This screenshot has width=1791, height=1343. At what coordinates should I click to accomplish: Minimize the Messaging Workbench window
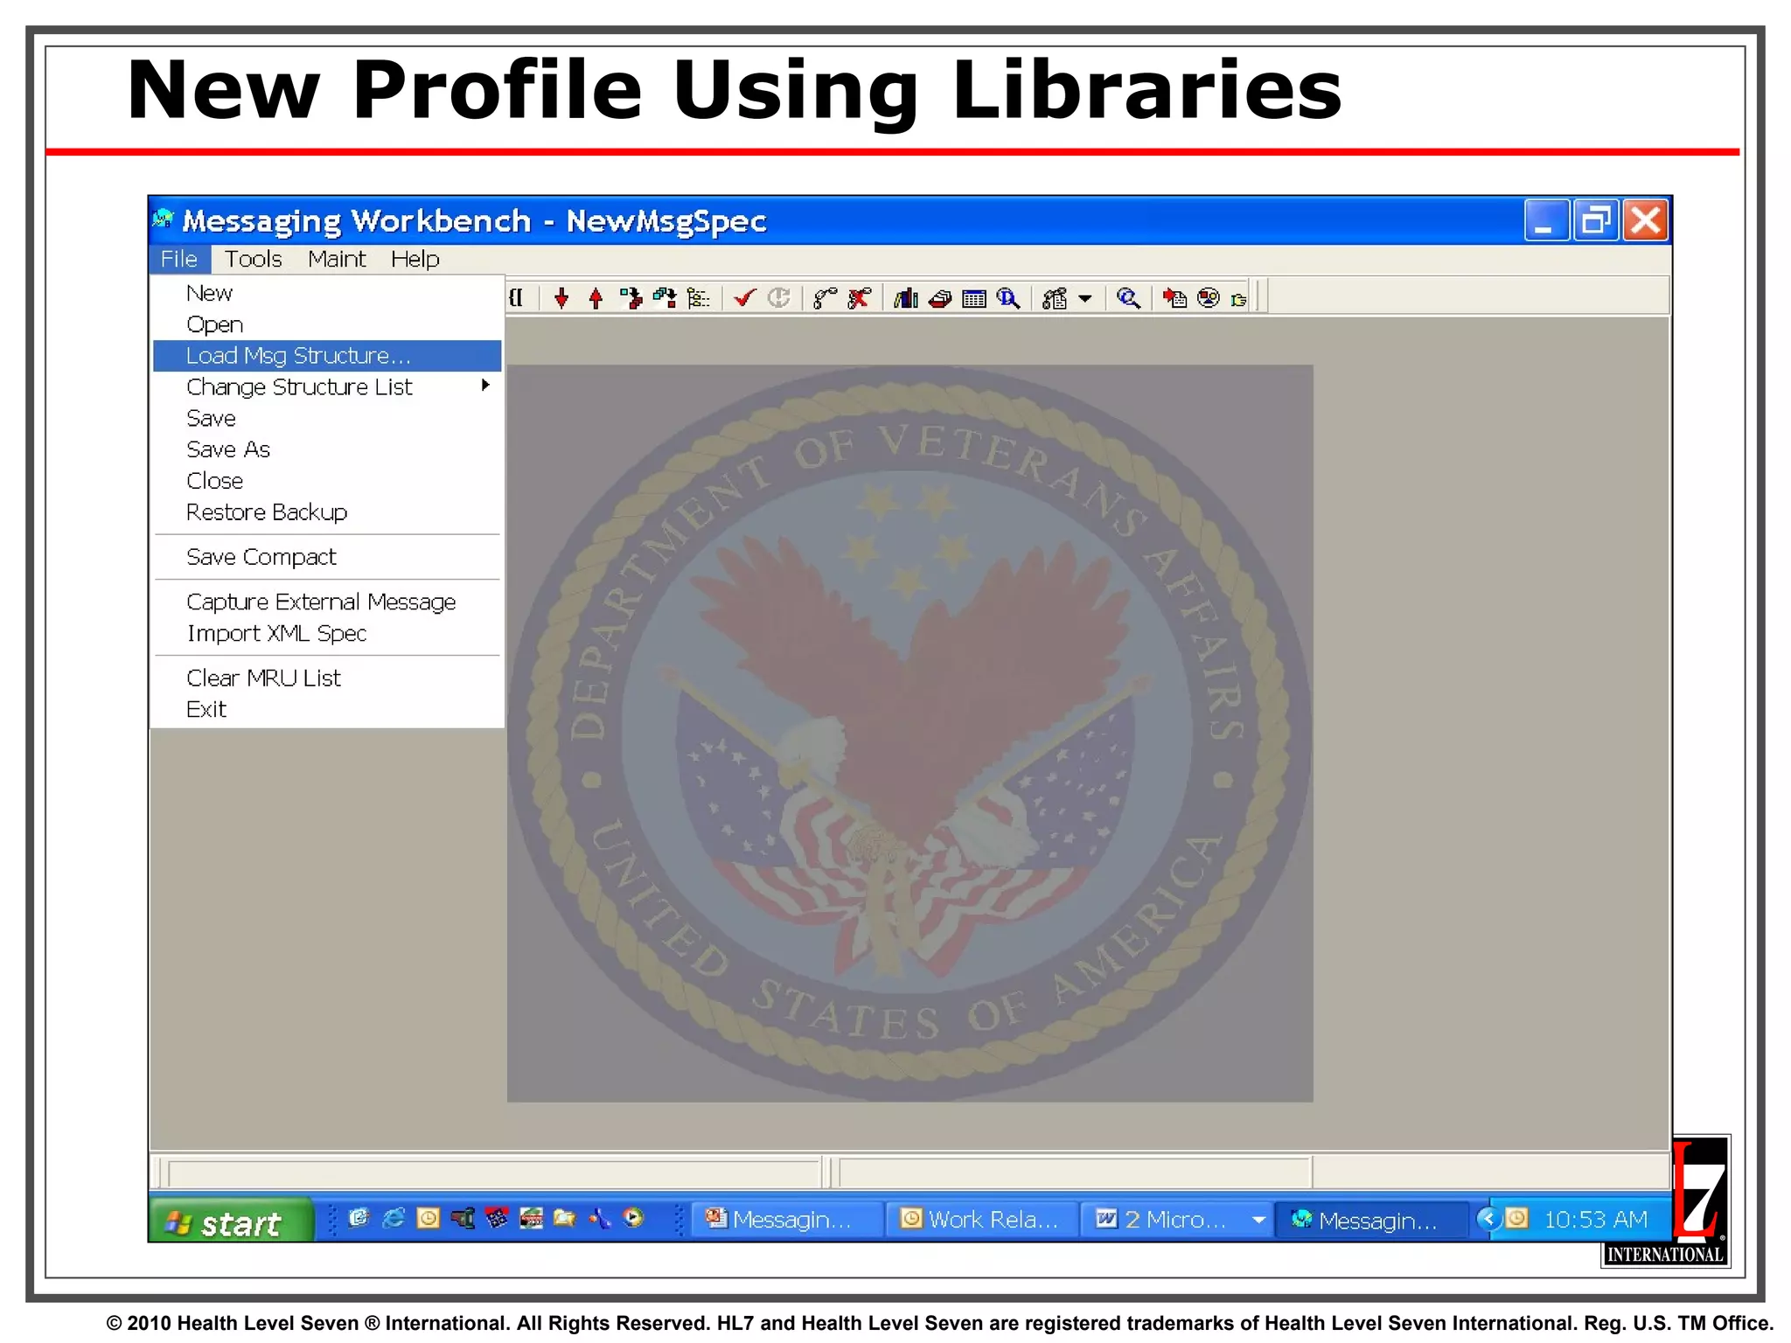point(1545,220)
